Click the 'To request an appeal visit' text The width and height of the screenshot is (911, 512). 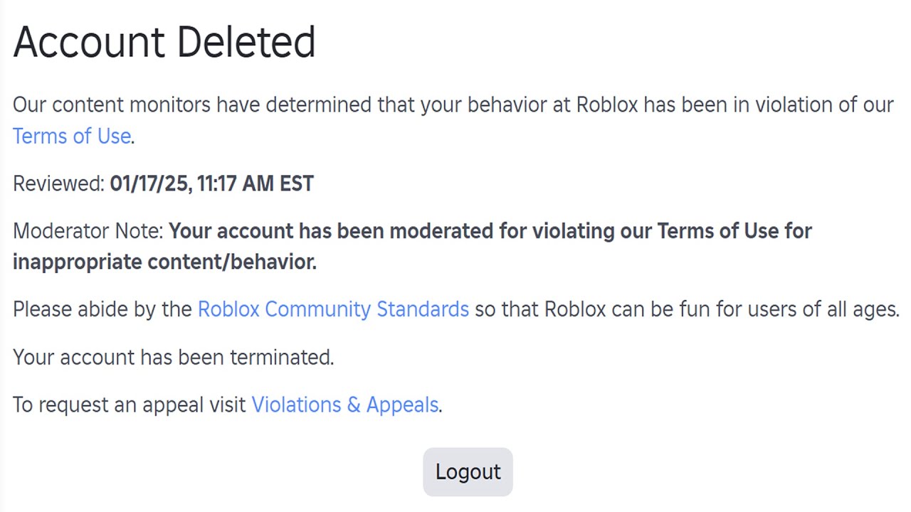point(130,405)
